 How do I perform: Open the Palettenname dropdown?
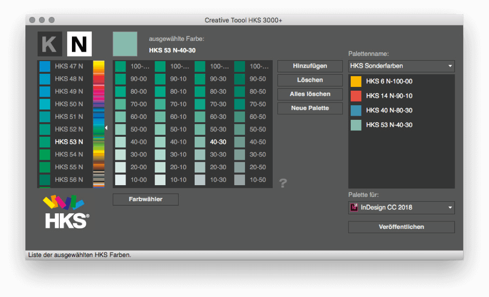point(401,66)
